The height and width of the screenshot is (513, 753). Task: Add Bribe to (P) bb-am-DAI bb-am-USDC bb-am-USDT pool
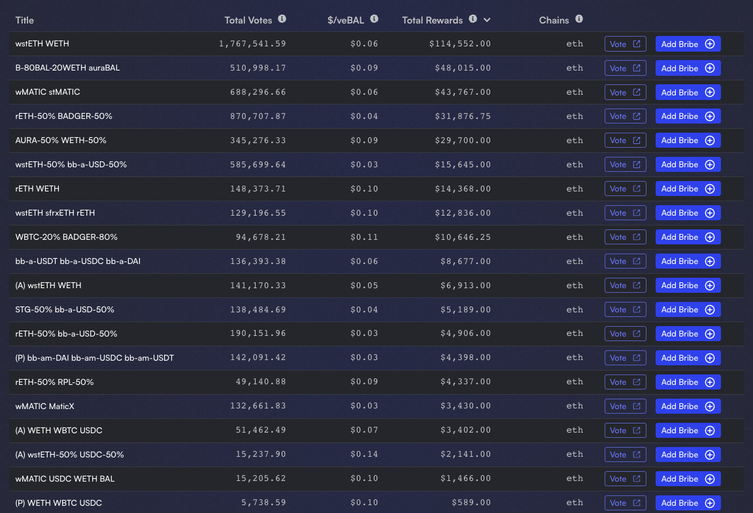tap(688, 357)
